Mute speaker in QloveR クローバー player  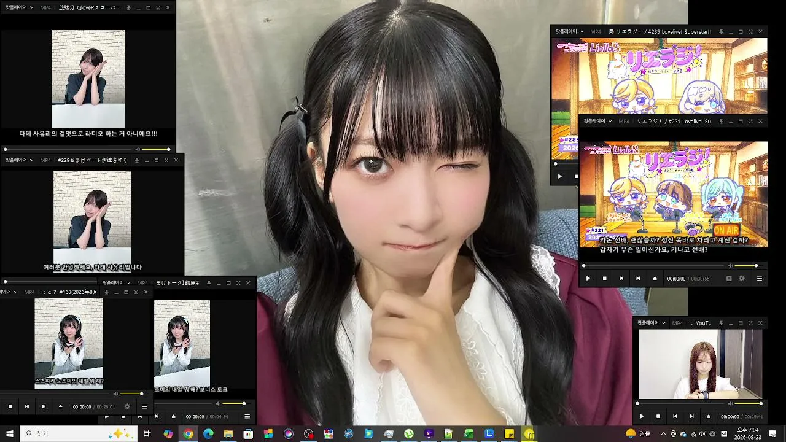138,149
